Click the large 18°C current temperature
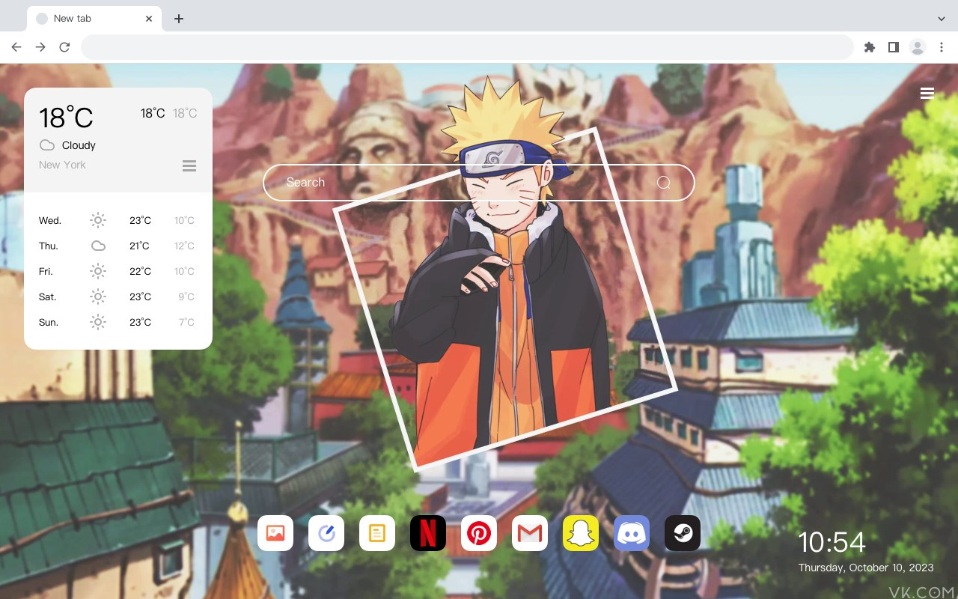Image resolution: width=958 pixels, height=599 pixels. pos(66,118)
